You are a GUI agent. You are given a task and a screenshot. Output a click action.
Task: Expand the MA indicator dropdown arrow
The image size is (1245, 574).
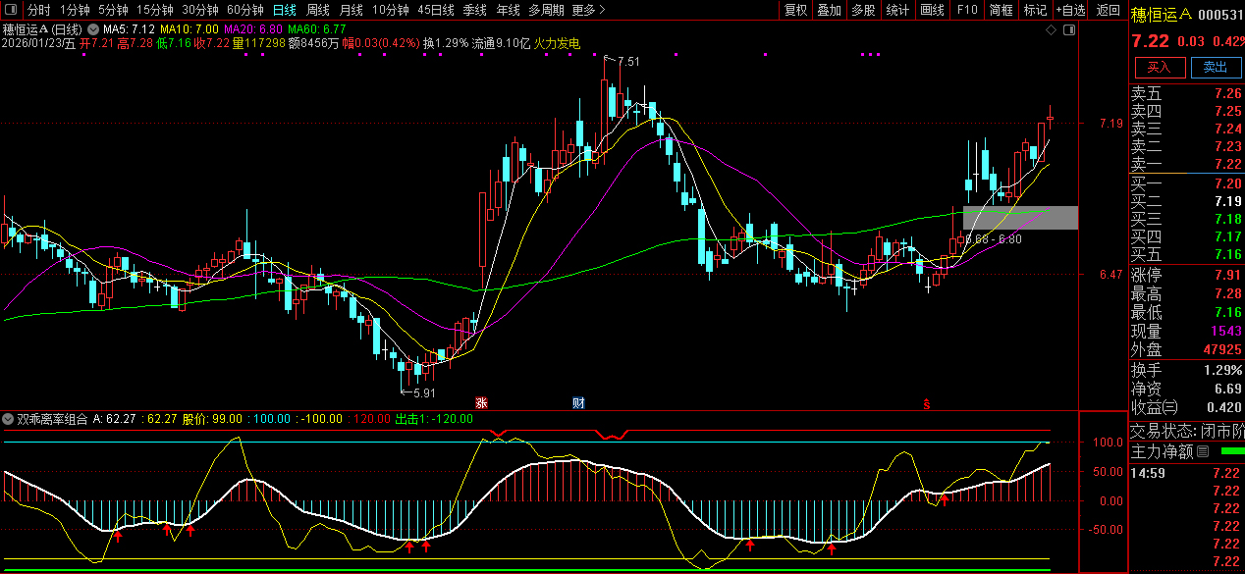pos(94,30)
